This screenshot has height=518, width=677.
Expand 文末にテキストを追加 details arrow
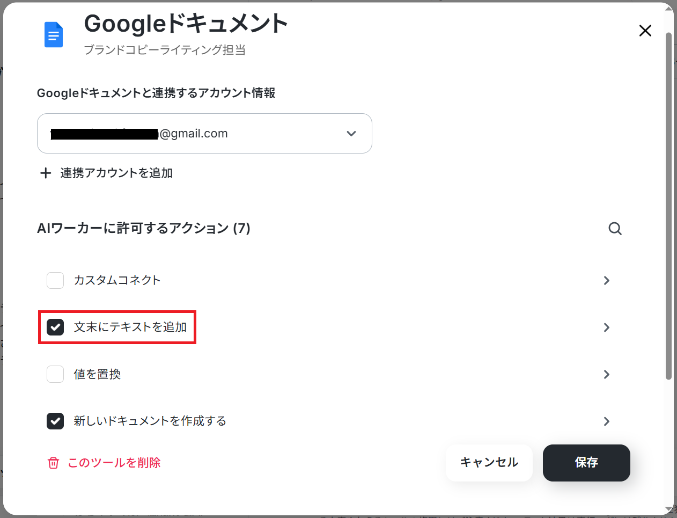(x=607, y=327)
